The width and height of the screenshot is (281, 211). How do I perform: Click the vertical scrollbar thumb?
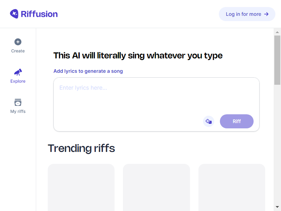[x=278, y=58]
